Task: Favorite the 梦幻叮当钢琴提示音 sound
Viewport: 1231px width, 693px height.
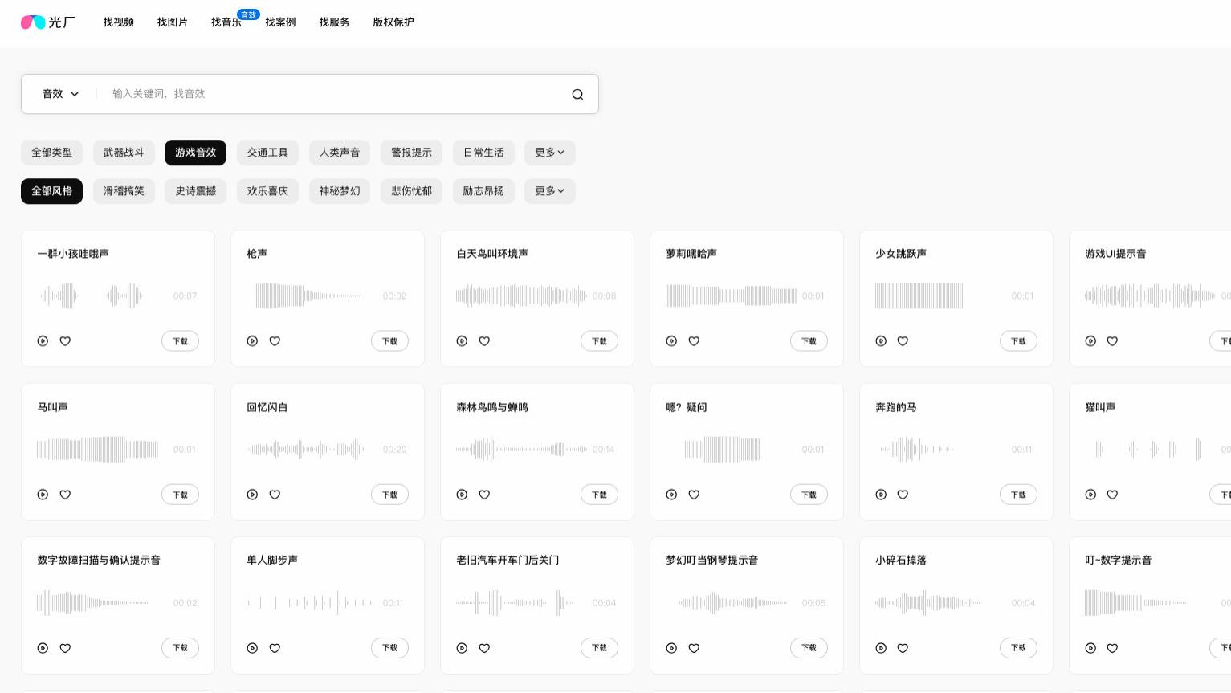Action: [694, 648]
